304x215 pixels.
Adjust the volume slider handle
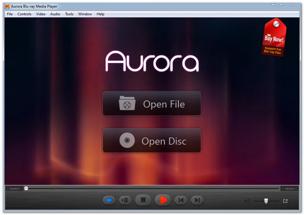coord(266,201)
